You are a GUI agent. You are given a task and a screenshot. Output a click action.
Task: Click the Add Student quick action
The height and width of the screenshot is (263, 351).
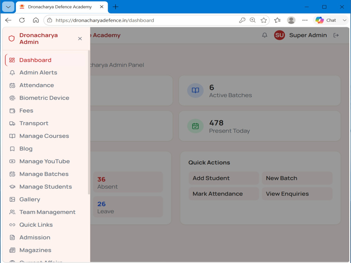(224, 178)
